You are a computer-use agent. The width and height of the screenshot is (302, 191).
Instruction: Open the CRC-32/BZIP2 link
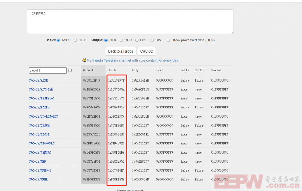click(39, 108)
